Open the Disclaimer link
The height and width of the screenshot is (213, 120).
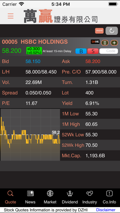[x=106, y=210]
